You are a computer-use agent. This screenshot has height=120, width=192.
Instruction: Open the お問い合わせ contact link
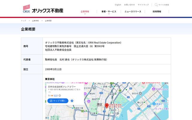(x=129, y=5)
